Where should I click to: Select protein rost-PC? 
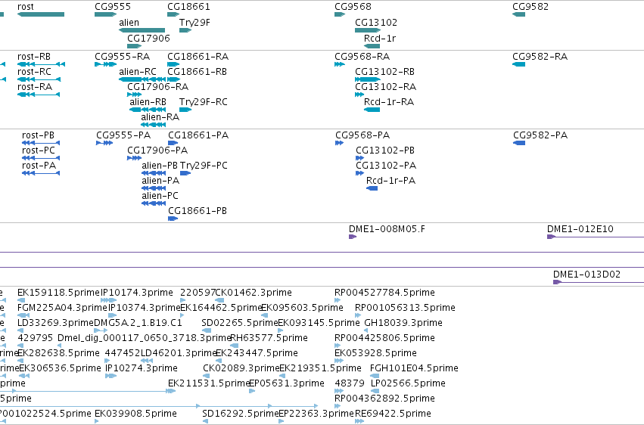tap(38, 150)
